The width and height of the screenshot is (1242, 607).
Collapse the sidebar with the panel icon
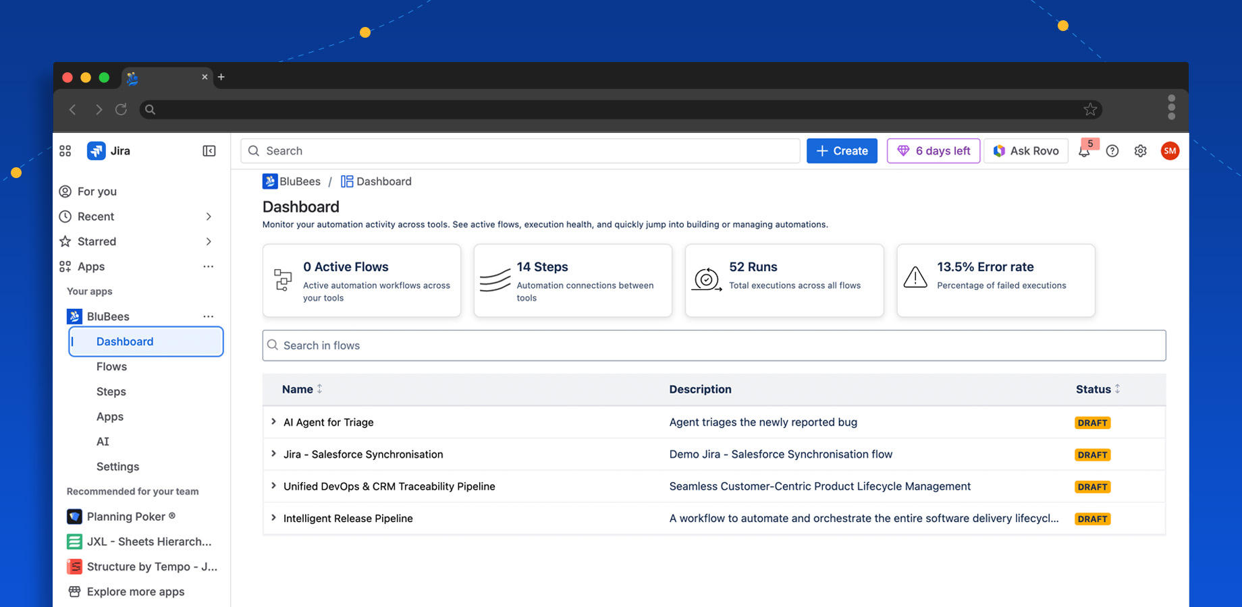(209, 151)
